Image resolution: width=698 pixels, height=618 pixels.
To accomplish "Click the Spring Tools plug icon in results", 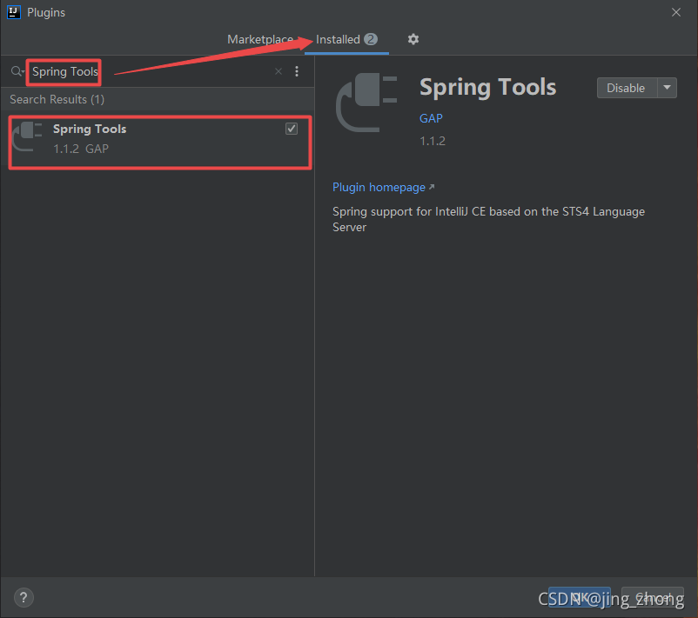I will 28,136.
